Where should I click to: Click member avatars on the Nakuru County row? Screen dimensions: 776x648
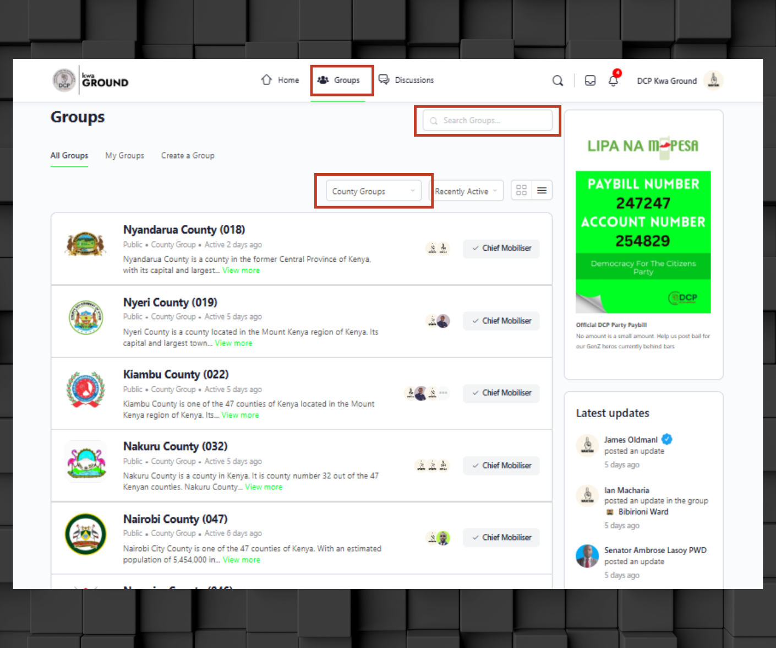(x=432, y=466)
